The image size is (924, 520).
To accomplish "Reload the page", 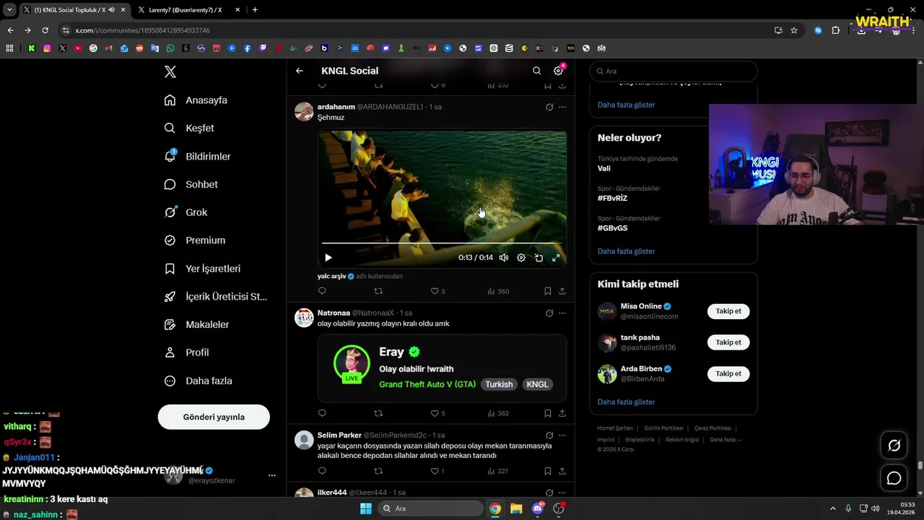I will point(45,30).
